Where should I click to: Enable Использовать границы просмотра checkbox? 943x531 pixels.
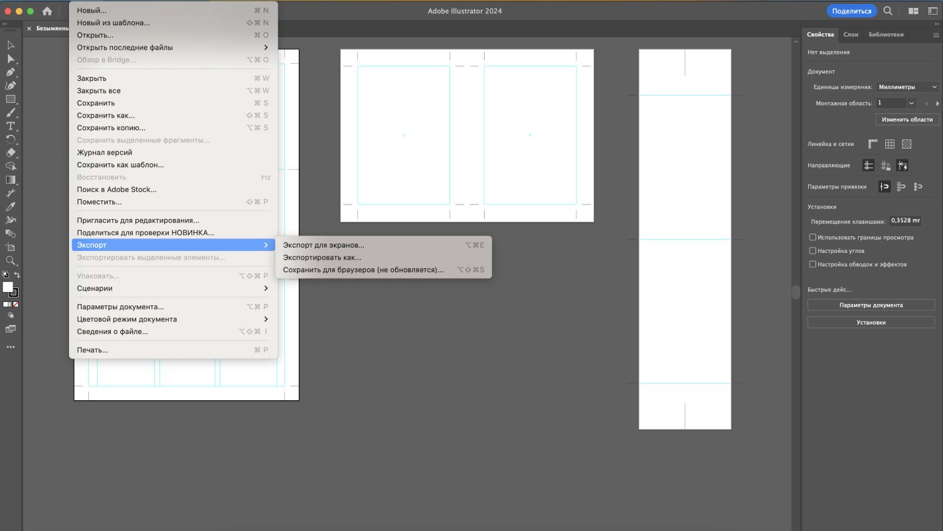813,237
